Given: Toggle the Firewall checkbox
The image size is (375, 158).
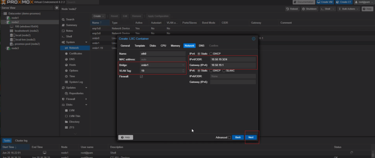Looking at the screenshot, I should 141,77.
